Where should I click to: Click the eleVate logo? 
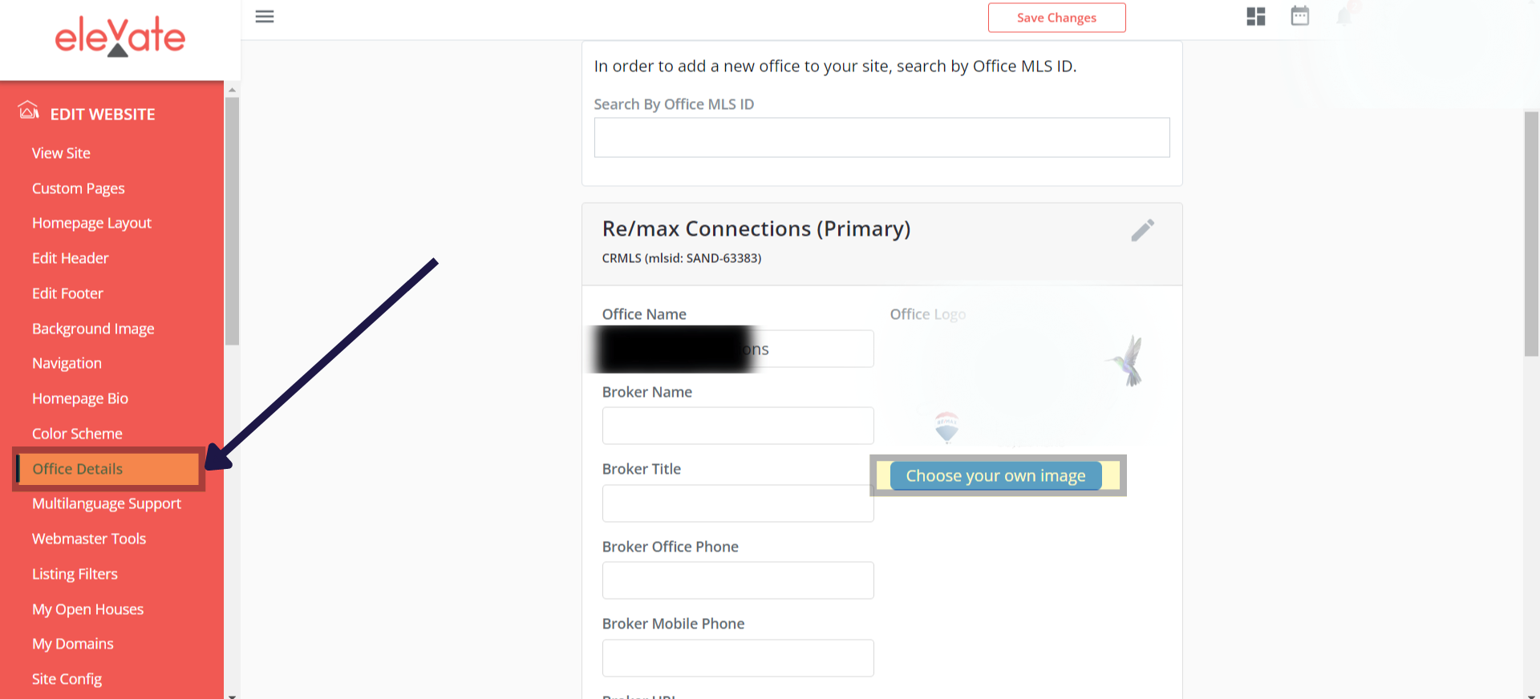click(120, 37)
